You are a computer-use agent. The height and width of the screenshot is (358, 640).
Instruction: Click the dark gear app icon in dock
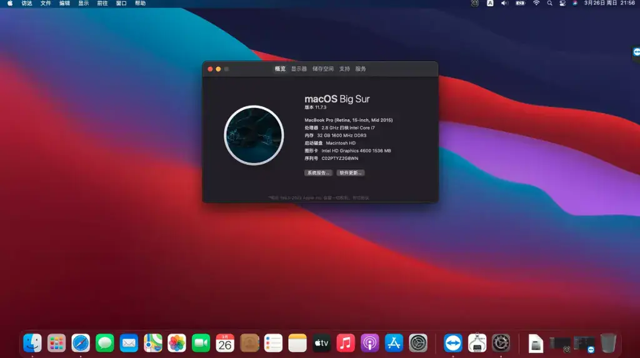click(501, 343)
